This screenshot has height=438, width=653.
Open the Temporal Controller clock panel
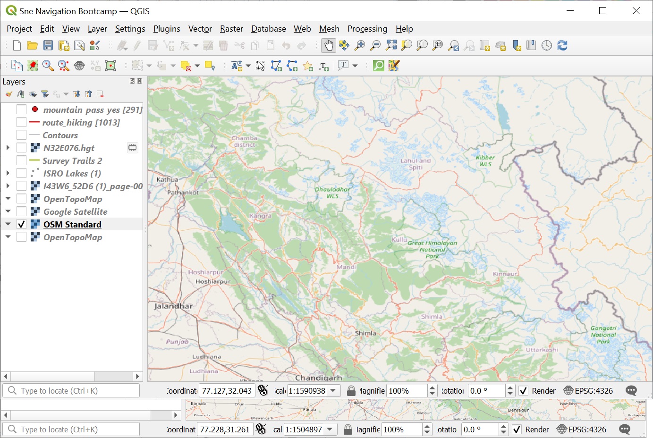tap(546, 45)
